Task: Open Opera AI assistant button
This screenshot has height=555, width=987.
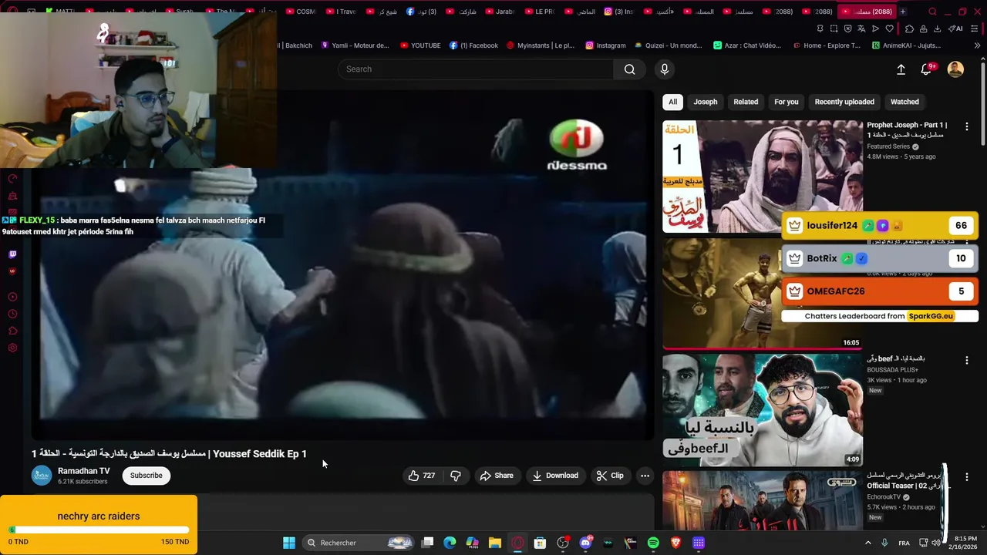Action: click(955, 29)
